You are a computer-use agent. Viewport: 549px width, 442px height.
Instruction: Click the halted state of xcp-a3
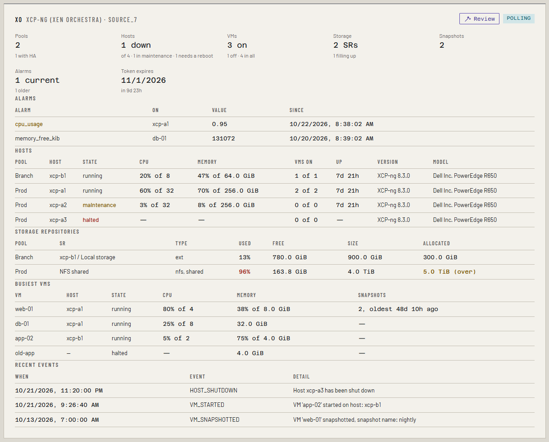coord(91,220)
